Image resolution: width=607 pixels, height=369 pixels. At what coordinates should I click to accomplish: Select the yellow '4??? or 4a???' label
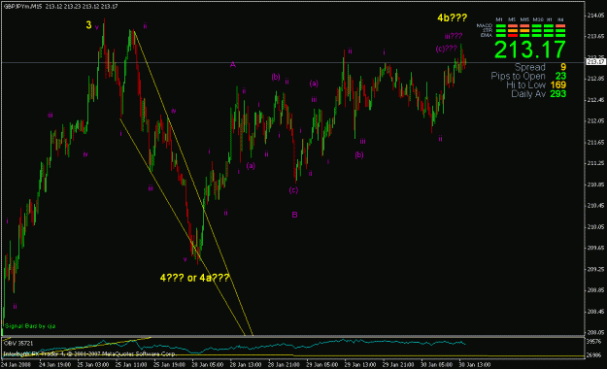pyautogui.click(x=194, y=278)
